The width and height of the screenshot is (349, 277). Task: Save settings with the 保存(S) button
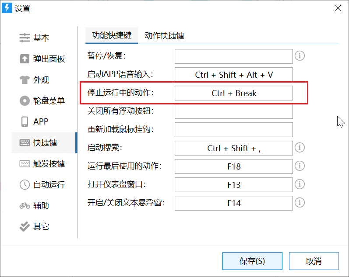252,261
